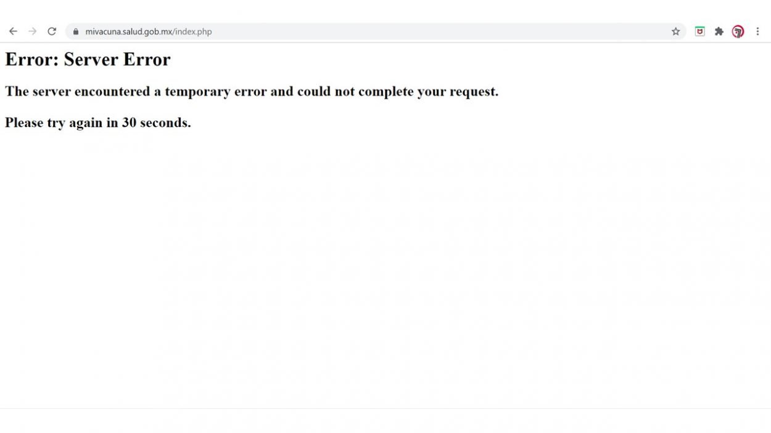Click the forward navigation arrow
The height and width of the screenshot is (433, 771).
[33, 31]
